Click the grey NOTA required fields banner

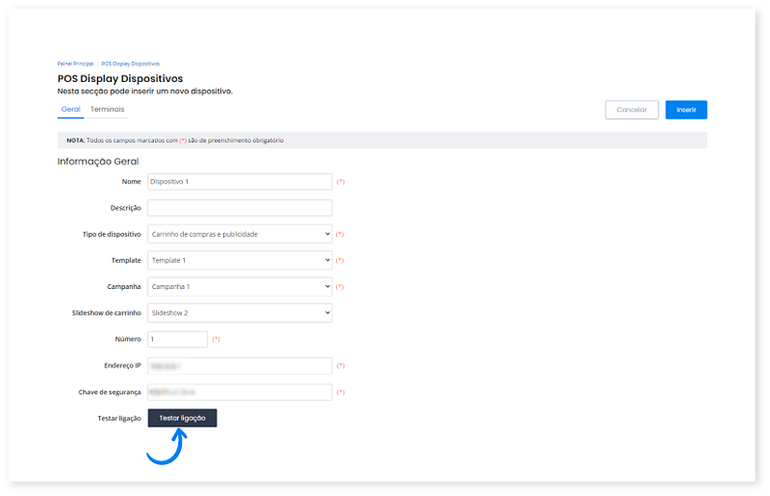click(381, 141)
